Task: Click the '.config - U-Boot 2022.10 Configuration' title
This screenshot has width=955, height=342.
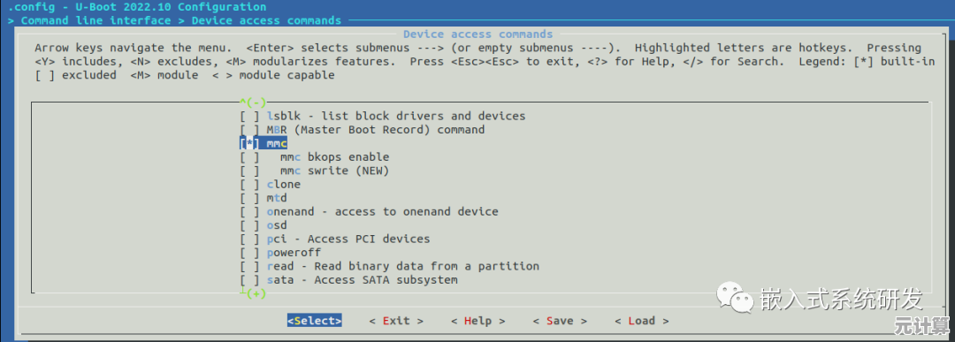Action: (136, 7)
